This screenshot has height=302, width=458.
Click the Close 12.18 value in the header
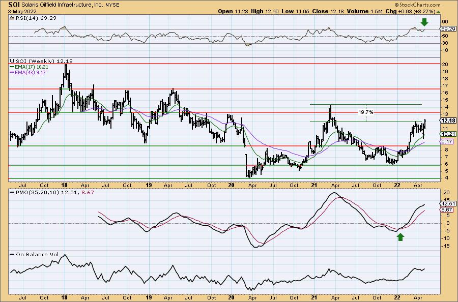328,11
